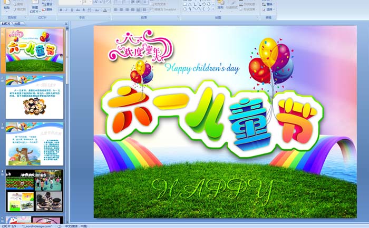Screen dimensions: 369x228
Task: Click the Decrease Indent button
Action: coord(133,2)
